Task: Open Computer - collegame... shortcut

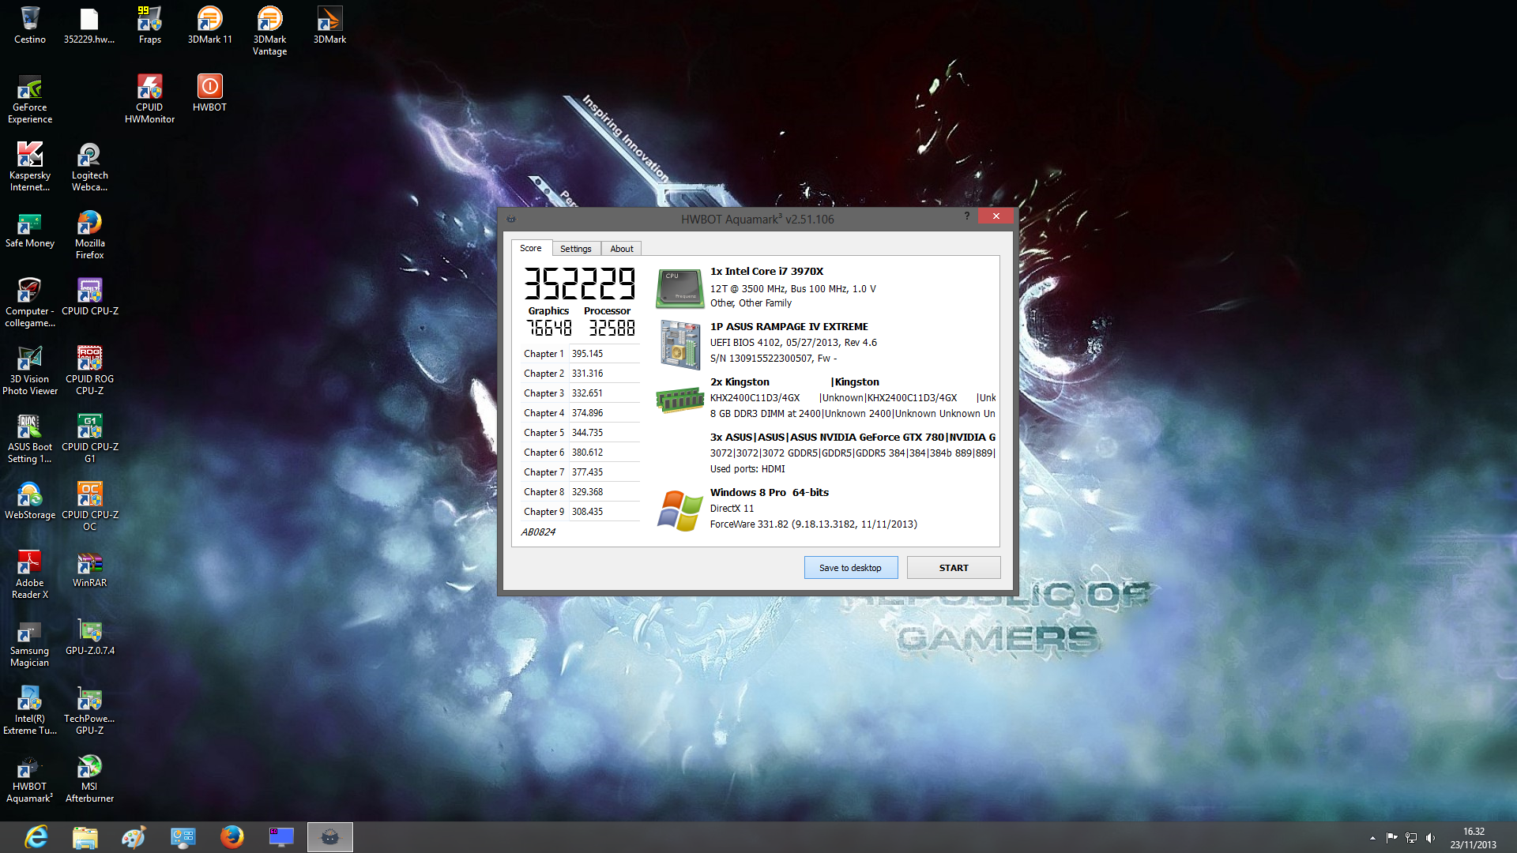Action: point(30,302)
